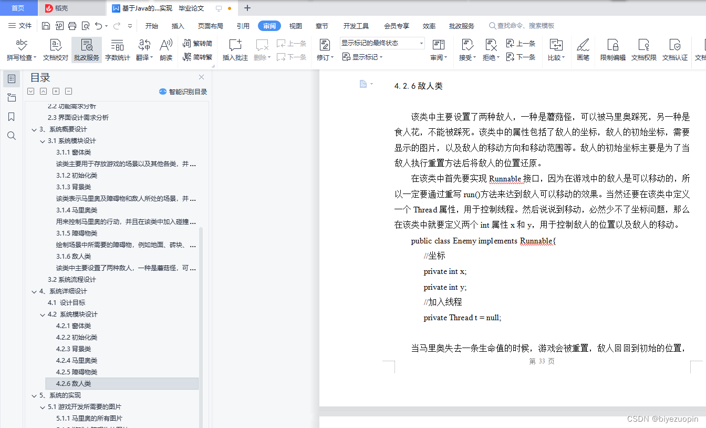Click 批改服务 ribbon button
Viewport: 706px width, 428px height.
(x=87, y=50)
